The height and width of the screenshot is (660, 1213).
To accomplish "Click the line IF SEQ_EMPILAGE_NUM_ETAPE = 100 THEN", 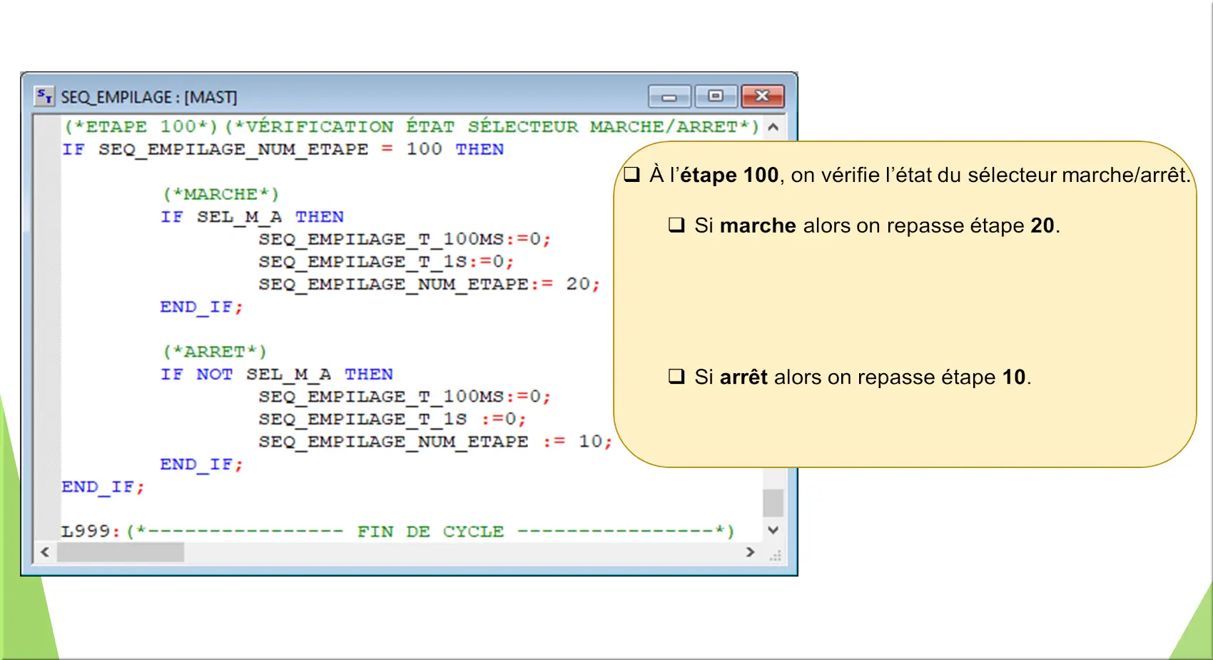I will point(283,149).
